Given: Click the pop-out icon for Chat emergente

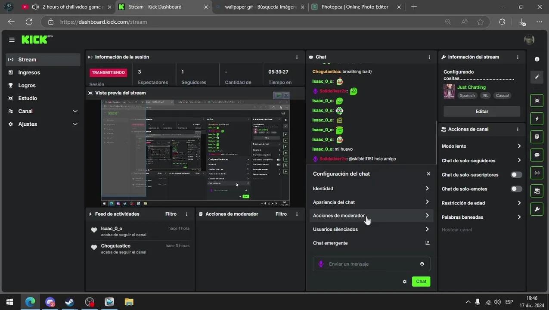Looking at the screenshot, I should (x=427, y=243).
